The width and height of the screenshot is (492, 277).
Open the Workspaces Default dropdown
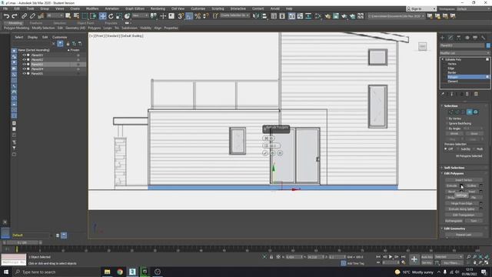[x=473, y=8]
